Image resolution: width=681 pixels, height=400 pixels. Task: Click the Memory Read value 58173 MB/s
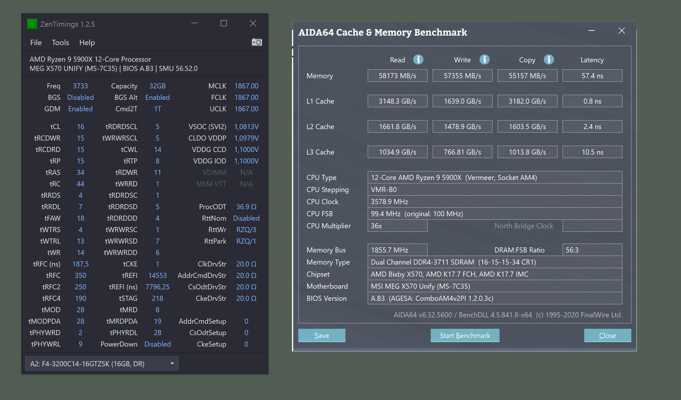(397, 76)
